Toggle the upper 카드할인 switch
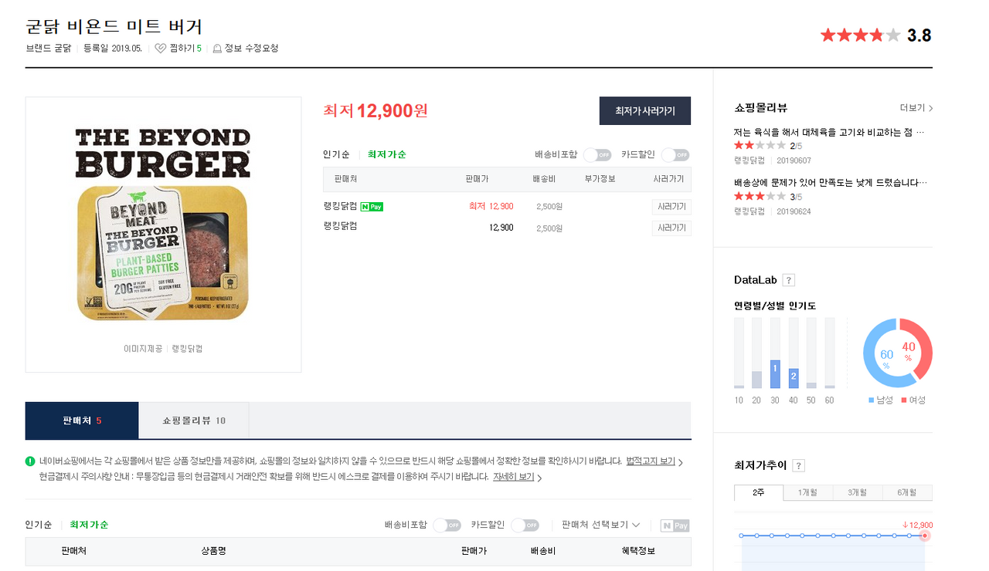 tap(675, 155)
